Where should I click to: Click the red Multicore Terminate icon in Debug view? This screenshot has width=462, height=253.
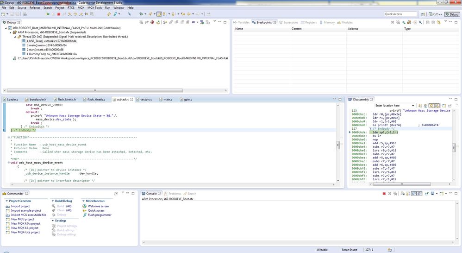point(152,22)
